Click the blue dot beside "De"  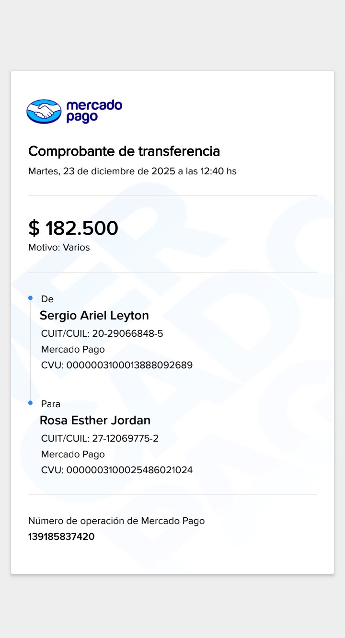pos(30,298)
